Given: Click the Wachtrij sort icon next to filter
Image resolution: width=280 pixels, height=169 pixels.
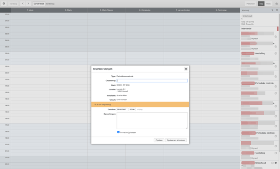Looking at the screenshot, I should coord(277,10).
